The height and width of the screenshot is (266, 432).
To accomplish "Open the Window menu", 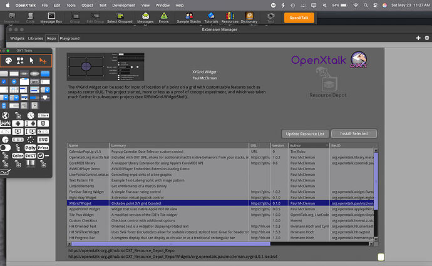I will 163,5.
